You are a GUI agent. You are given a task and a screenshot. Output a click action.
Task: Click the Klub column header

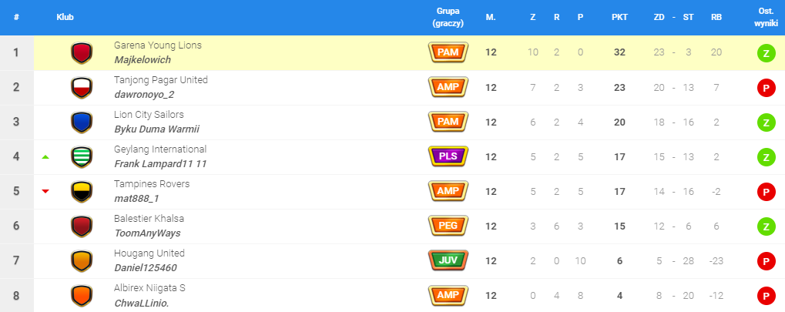point(65,17)
